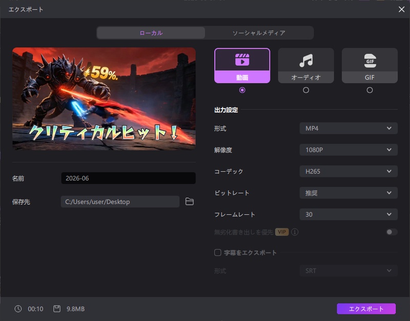
Task: Click the エクスポート button
Action: [366, 309]
